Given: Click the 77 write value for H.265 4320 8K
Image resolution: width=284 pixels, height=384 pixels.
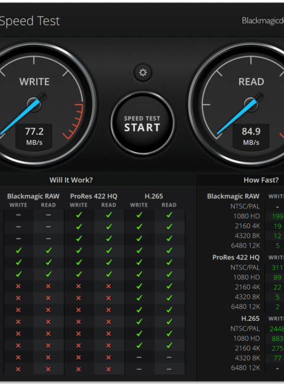Looking at the screenshot, I should (x=277, y=358).
